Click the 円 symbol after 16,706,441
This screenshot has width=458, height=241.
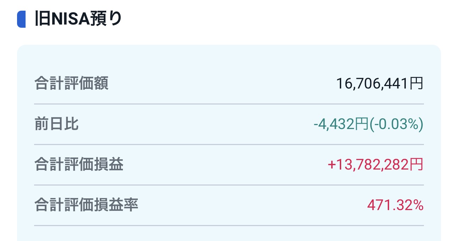[417, 84]
